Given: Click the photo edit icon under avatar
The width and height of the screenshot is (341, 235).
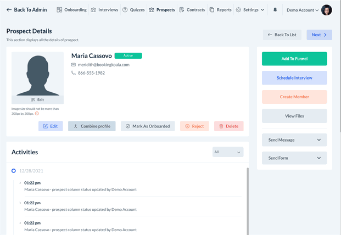Looking at the screenshot, I should coord(33,100).
